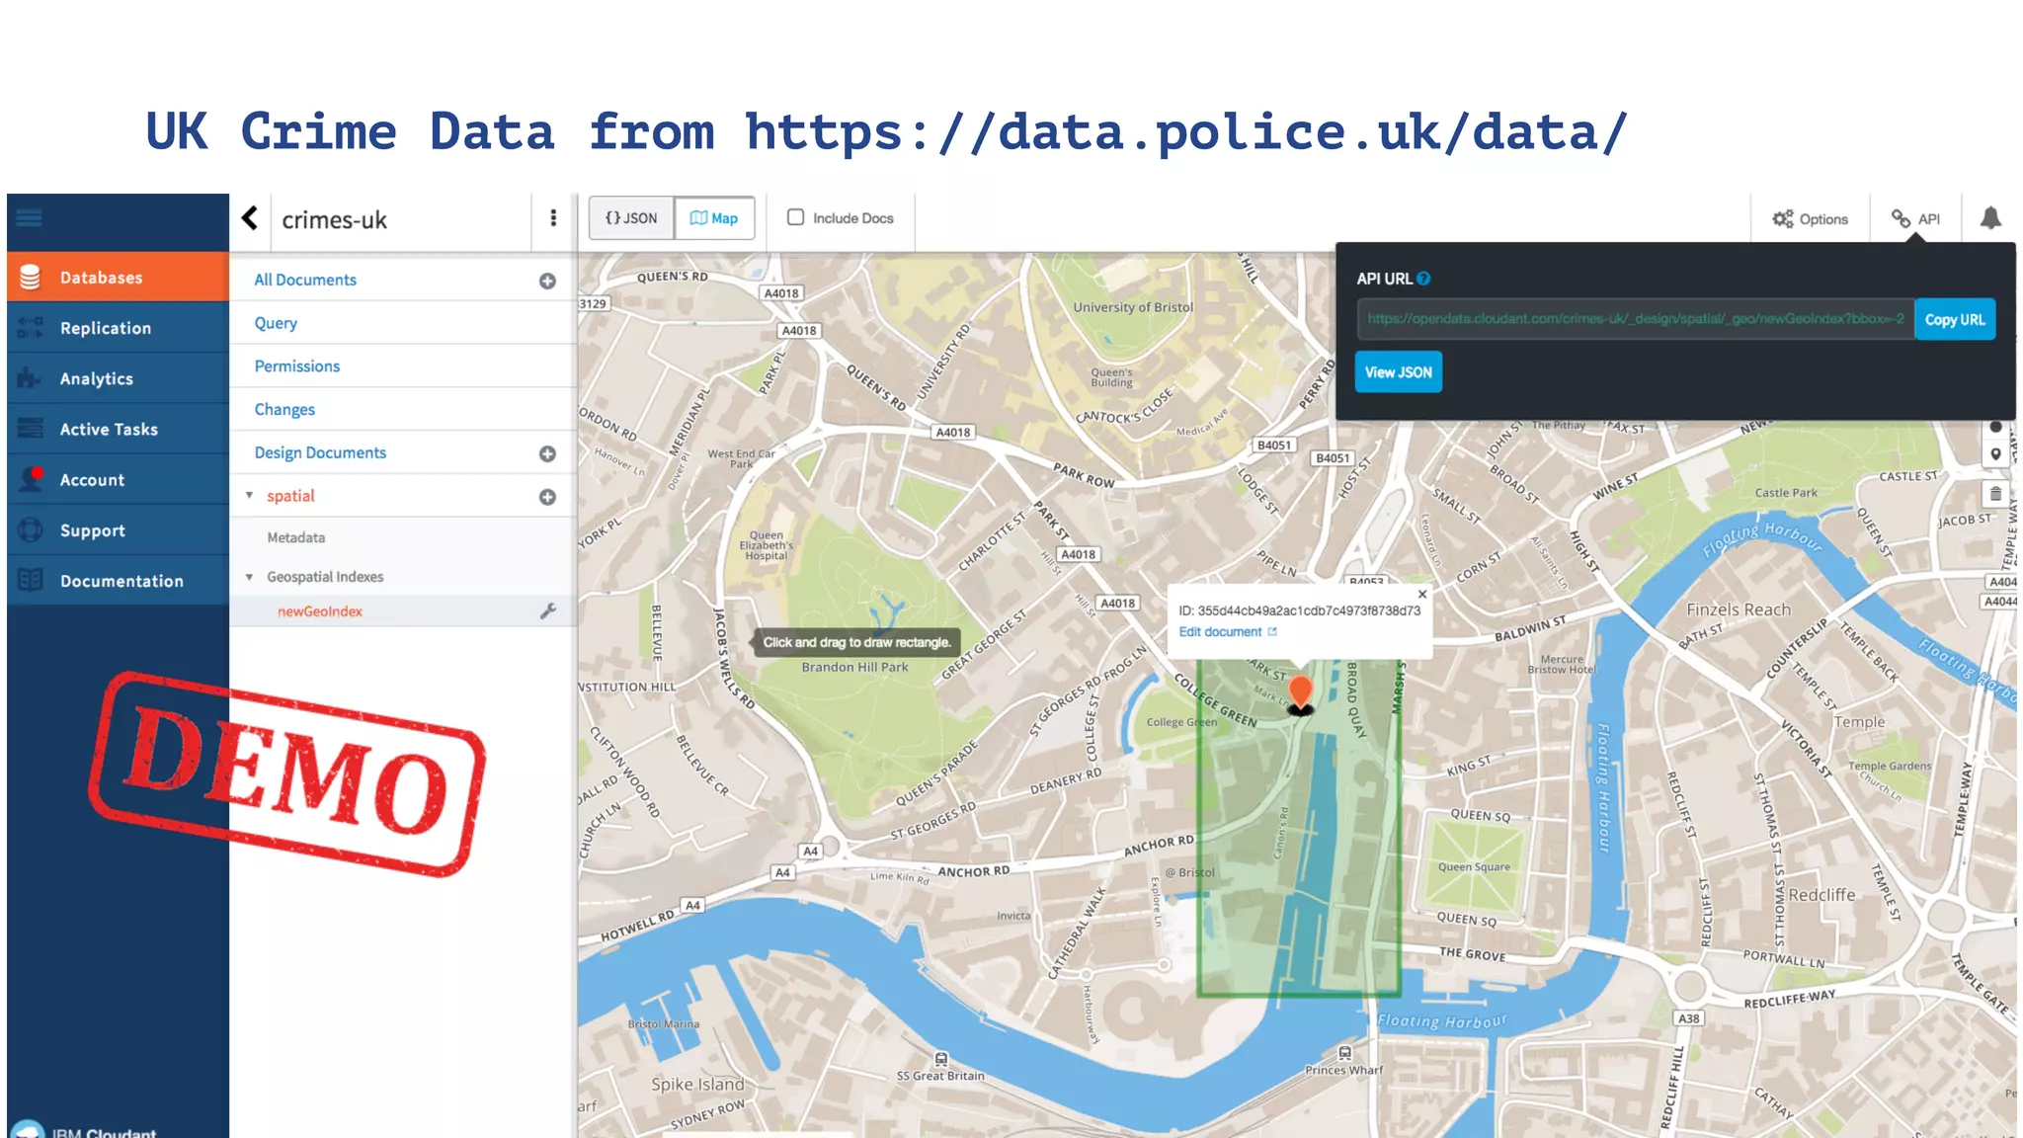2023x1138 pixels.
Task: Click the Documentation book icon
Action: pyautogui.click(x=31, y=580)
